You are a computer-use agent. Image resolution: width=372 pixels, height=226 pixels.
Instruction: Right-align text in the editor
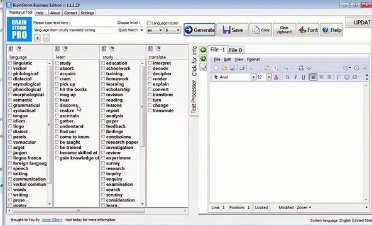coord(329,77)
